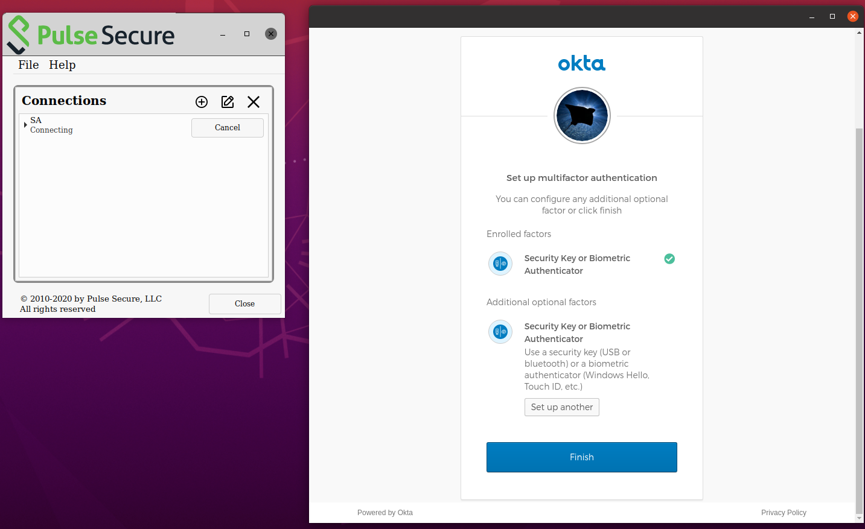Screen dimensions: 865x529
Task: Click the 'Set up multifactor authentication' heading
Action: tap(582, 178)
